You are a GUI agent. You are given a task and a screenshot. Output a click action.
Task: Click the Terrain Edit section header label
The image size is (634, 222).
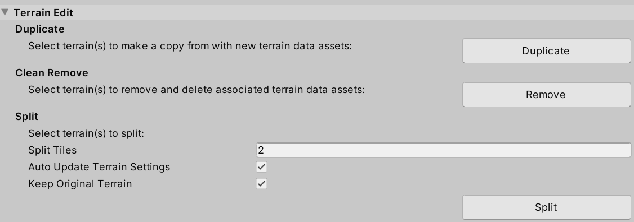[43, 12]
